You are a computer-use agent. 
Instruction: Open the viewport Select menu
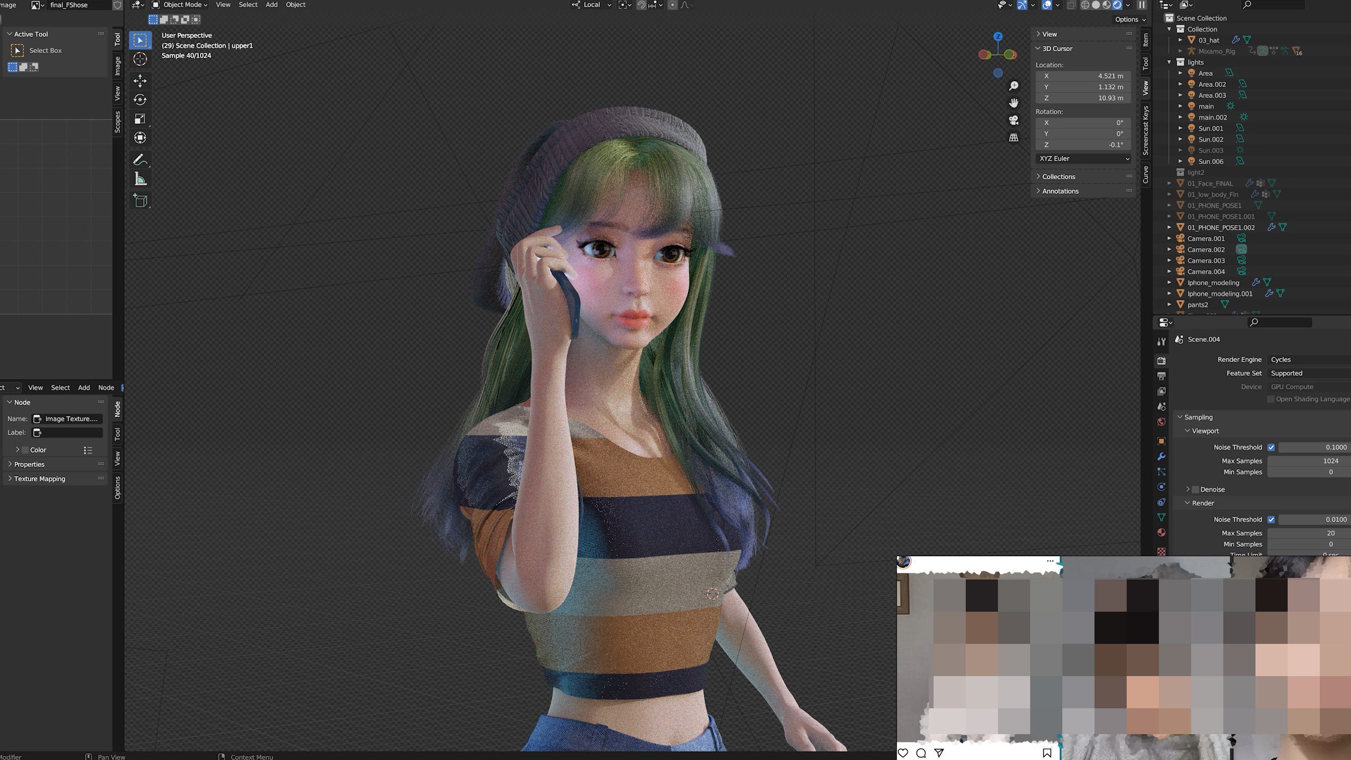tap(248, 5)
